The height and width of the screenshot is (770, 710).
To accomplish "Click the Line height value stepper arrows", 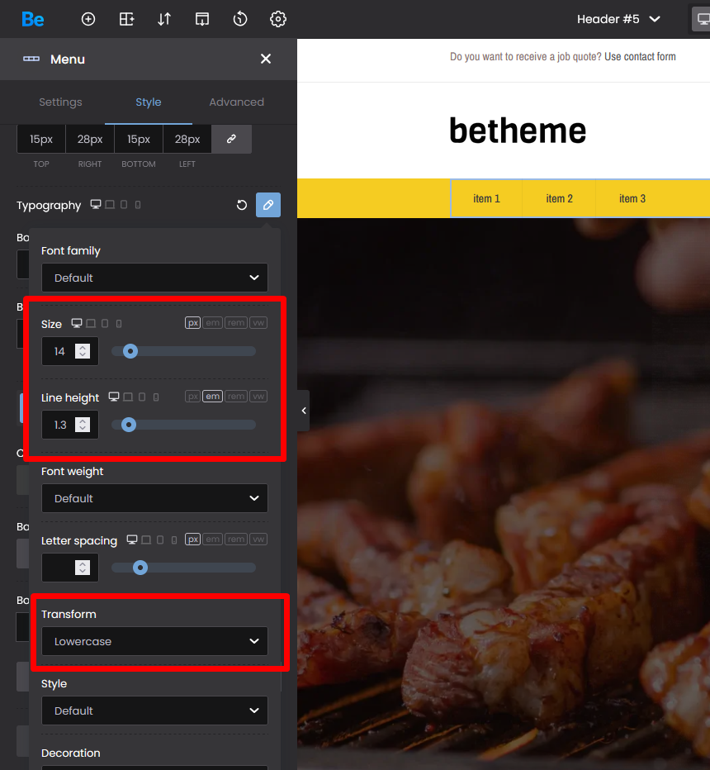I will [83, 425].
